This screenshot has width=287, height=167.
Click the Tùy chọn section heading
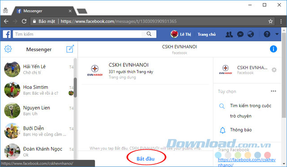tap(227, 92)
